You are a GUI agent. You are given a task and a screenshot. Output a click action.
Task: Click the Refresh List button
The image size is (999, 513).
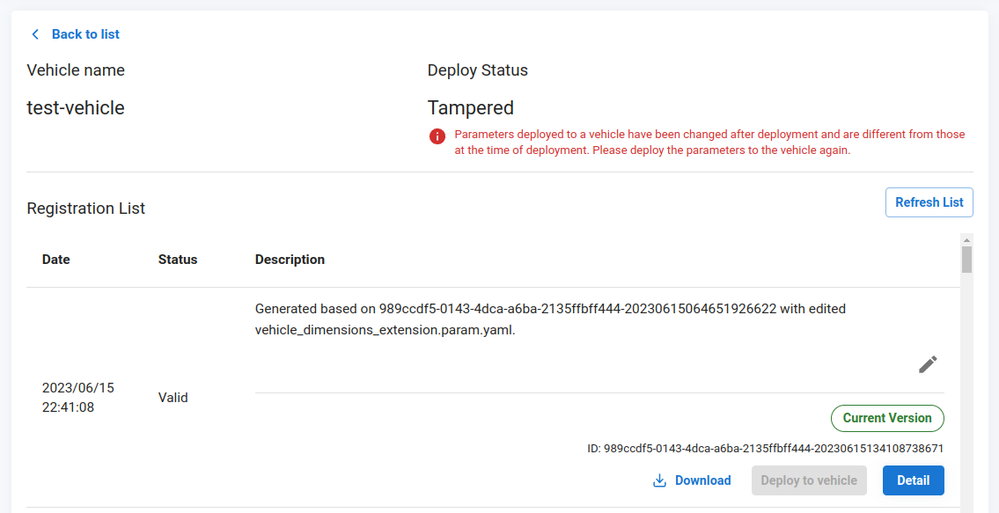pyautogui.click(x=929, y=202)
